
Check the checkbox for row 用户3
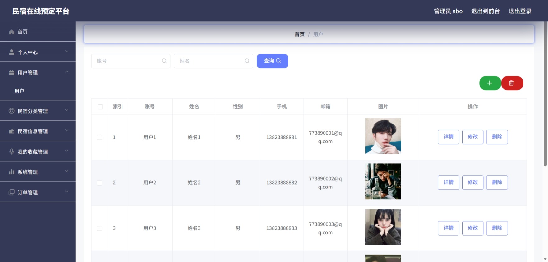pyautogui.click(x=99, y=228)
